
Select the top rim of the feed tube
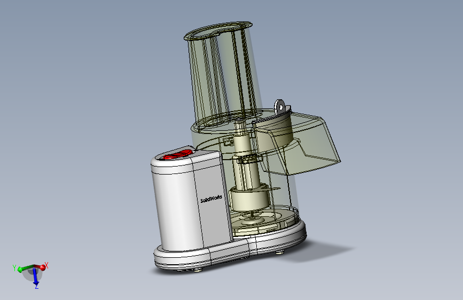point(218,30)
